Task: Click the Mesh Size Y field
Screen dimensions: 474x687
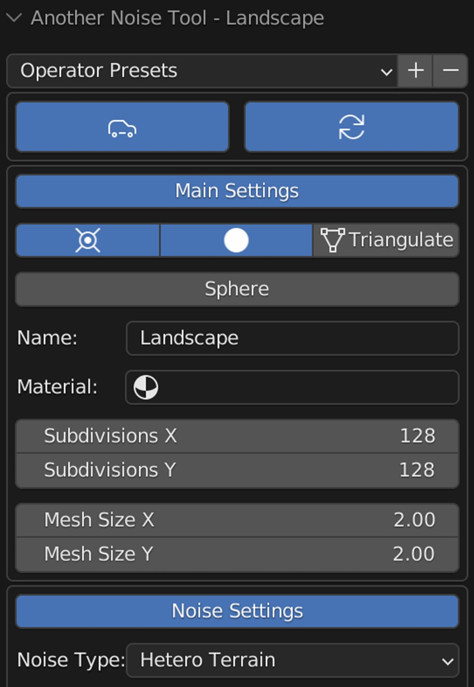Action: 237,555
